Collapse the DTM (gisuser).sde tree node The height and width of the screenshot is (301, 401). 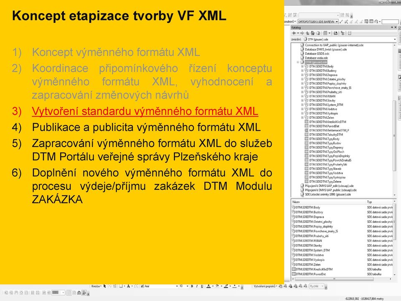298,62
